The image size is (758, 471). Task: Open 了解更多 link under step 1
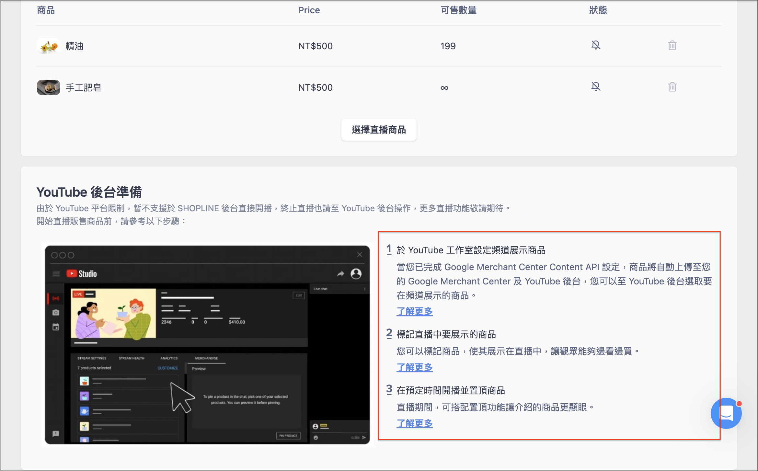[415, 311]
